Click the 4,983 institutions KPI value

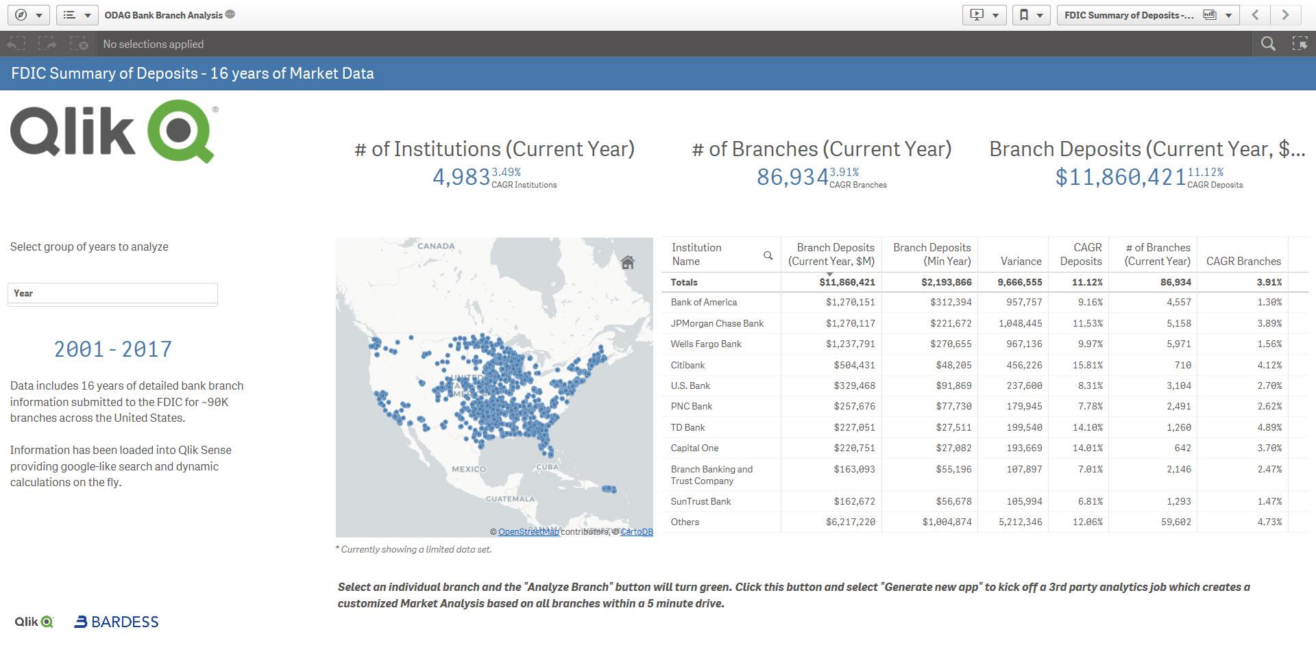(461, 177)
